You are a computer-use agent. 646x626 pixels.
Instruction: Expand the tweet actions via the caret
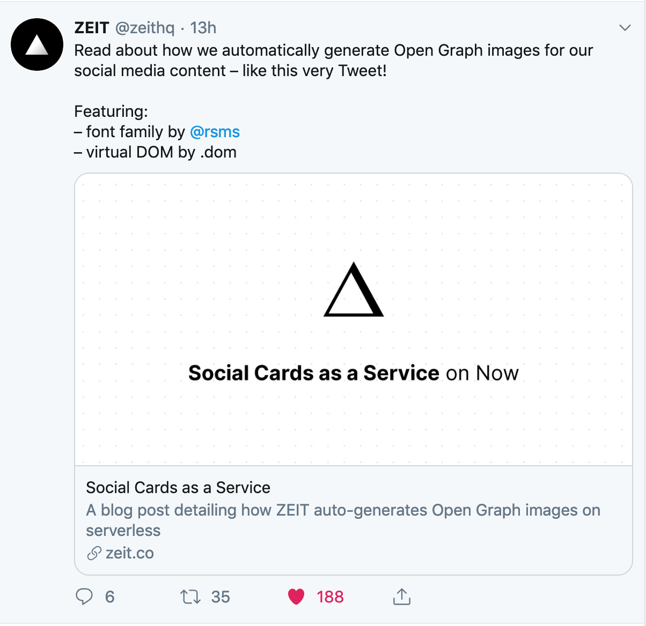tap(624, 27)
